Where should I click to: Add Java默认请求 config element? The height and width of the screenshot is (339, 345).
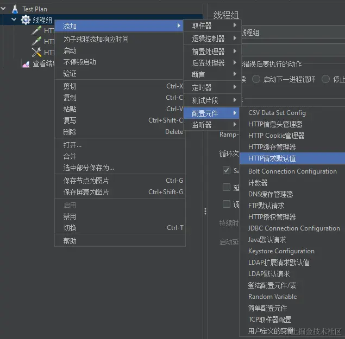pyautogui.click(x=292, y=240)
